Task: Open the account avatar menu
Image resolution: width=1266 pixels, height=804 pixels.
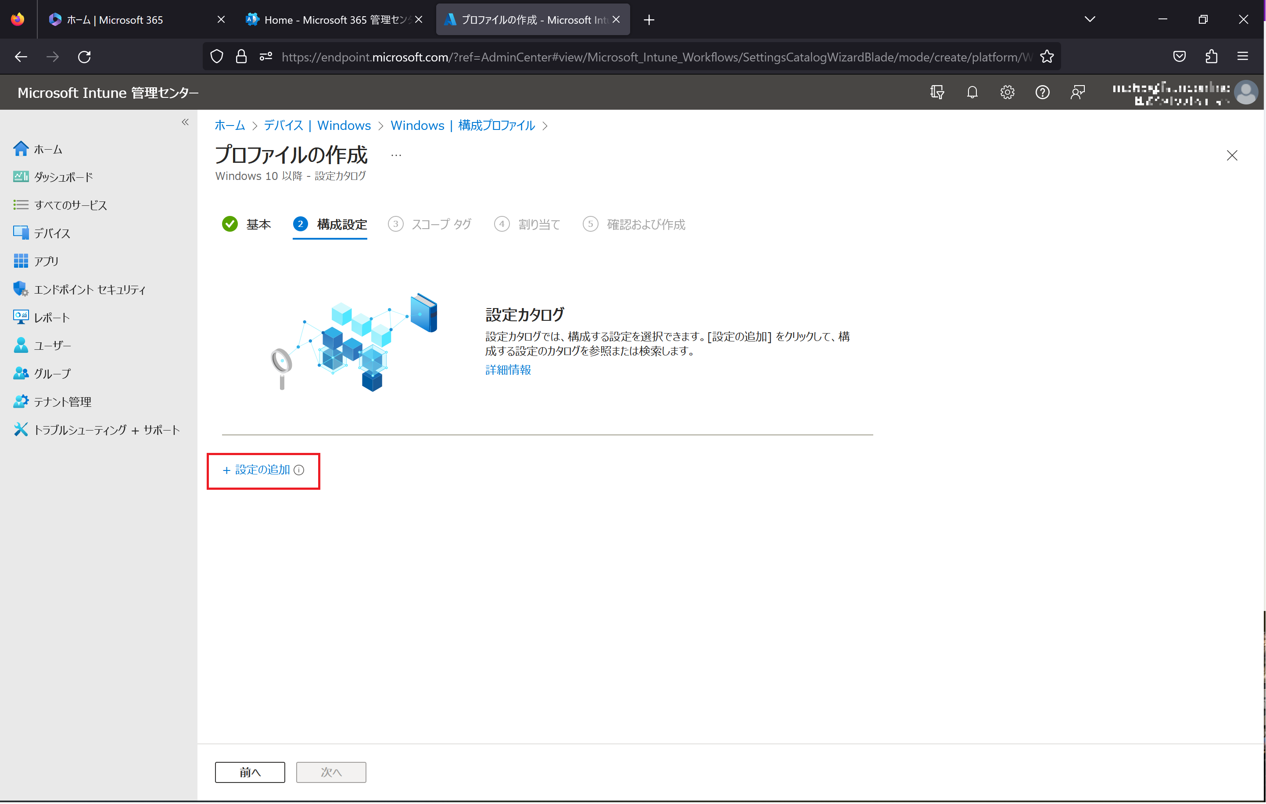Action: click(1246, 93)
